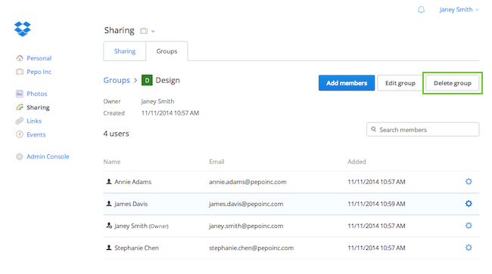492x274 pixels.
Task: Open gear settings for Janey Smith row
Action: pyautogui.click(x=469, y=226)
